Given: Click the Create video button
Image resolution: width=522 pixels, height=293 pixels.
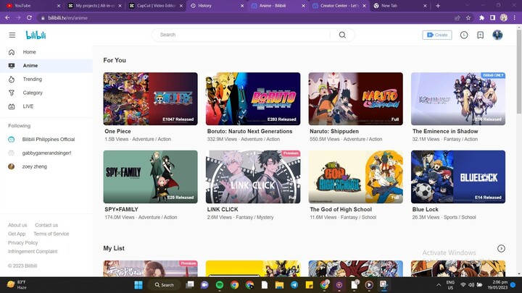Looking at the screenshot, I should pos(437,35).
